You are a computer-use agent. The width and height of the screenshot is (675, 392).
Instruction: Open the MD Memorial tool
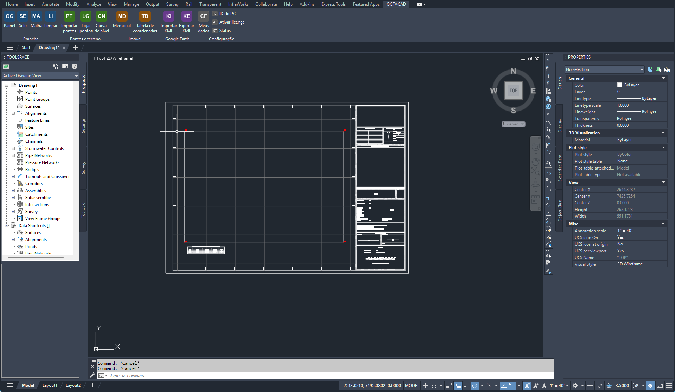[x=122, y=19]
